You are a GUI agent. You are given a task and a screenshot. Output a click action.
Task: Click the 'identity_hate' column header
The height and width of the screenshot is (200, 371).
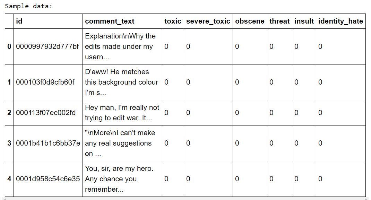tap(340, 21)
